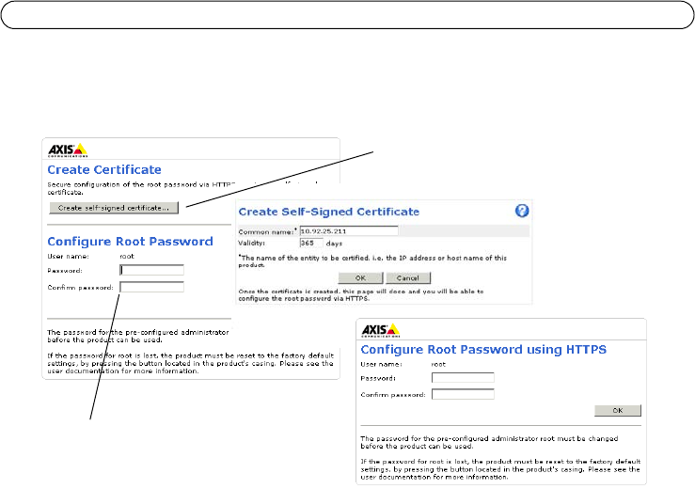Click the AXIS logo in Create Certificate window
695x489 pixels.
tap(68, 150)
